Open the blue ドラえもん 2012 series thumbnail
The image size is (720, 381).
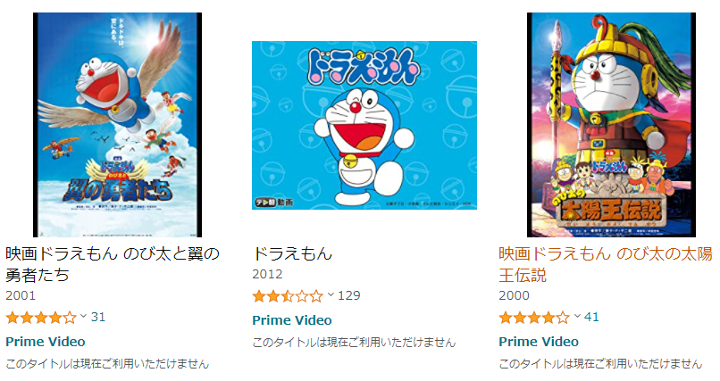click(364, 125)
